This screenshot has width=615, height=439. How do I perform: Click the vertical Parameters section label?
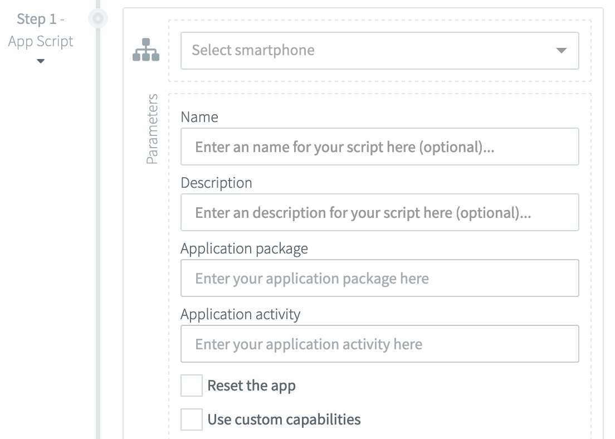152,129
